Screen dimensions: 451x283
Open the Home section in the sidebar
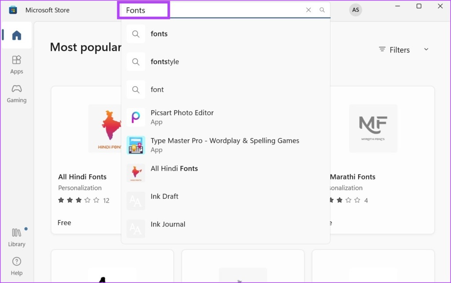16,35
